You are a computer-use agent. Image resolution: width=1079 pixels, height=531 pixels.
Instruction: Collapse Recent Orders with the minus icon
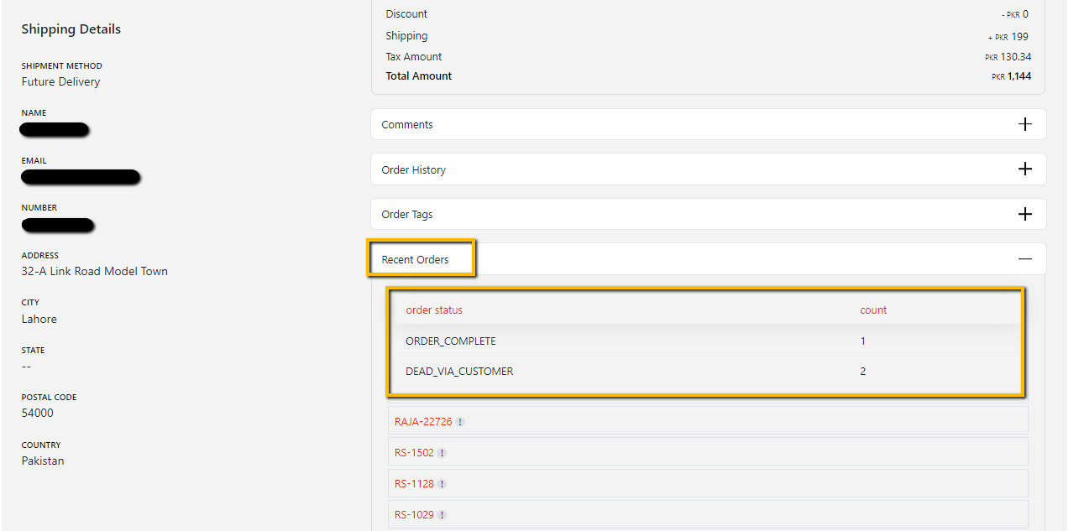pyautogui.click(x=1024, y=259)
